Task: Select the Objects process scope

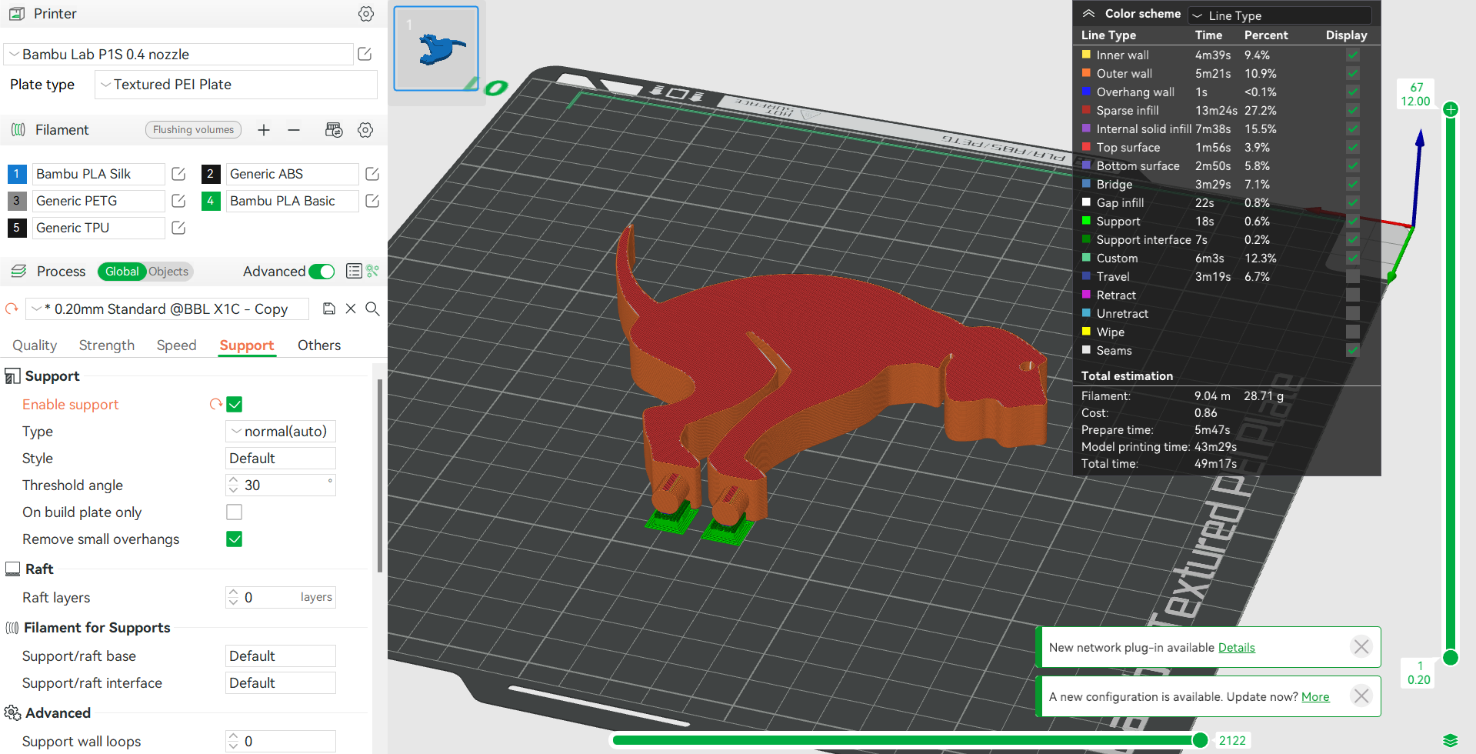Action: pyautogui.click(x=168, y=272)
